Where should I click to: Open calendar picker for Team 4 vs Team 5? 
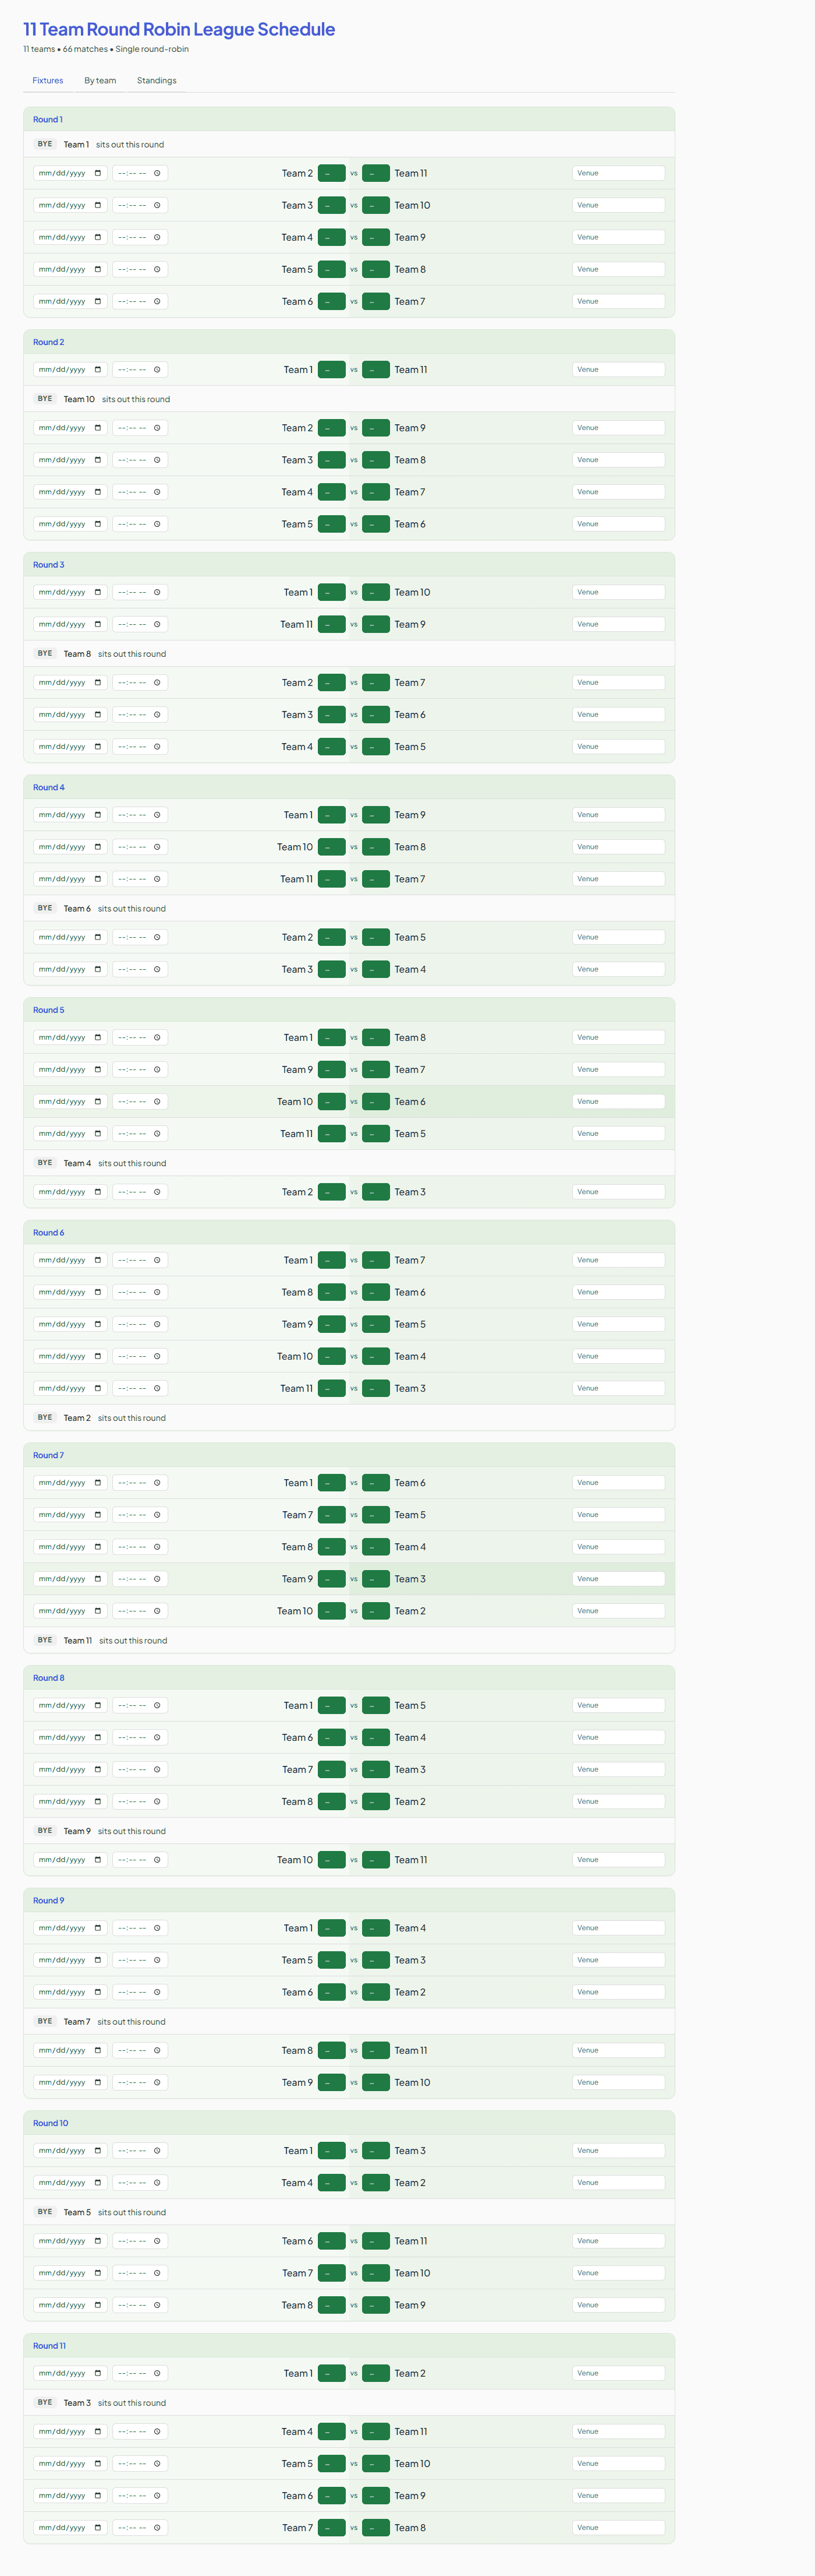[98, 746]
